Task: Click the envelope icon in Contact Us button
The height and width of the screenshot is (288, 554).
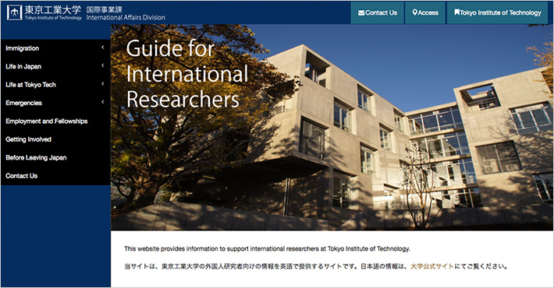Action: [361, 12]
